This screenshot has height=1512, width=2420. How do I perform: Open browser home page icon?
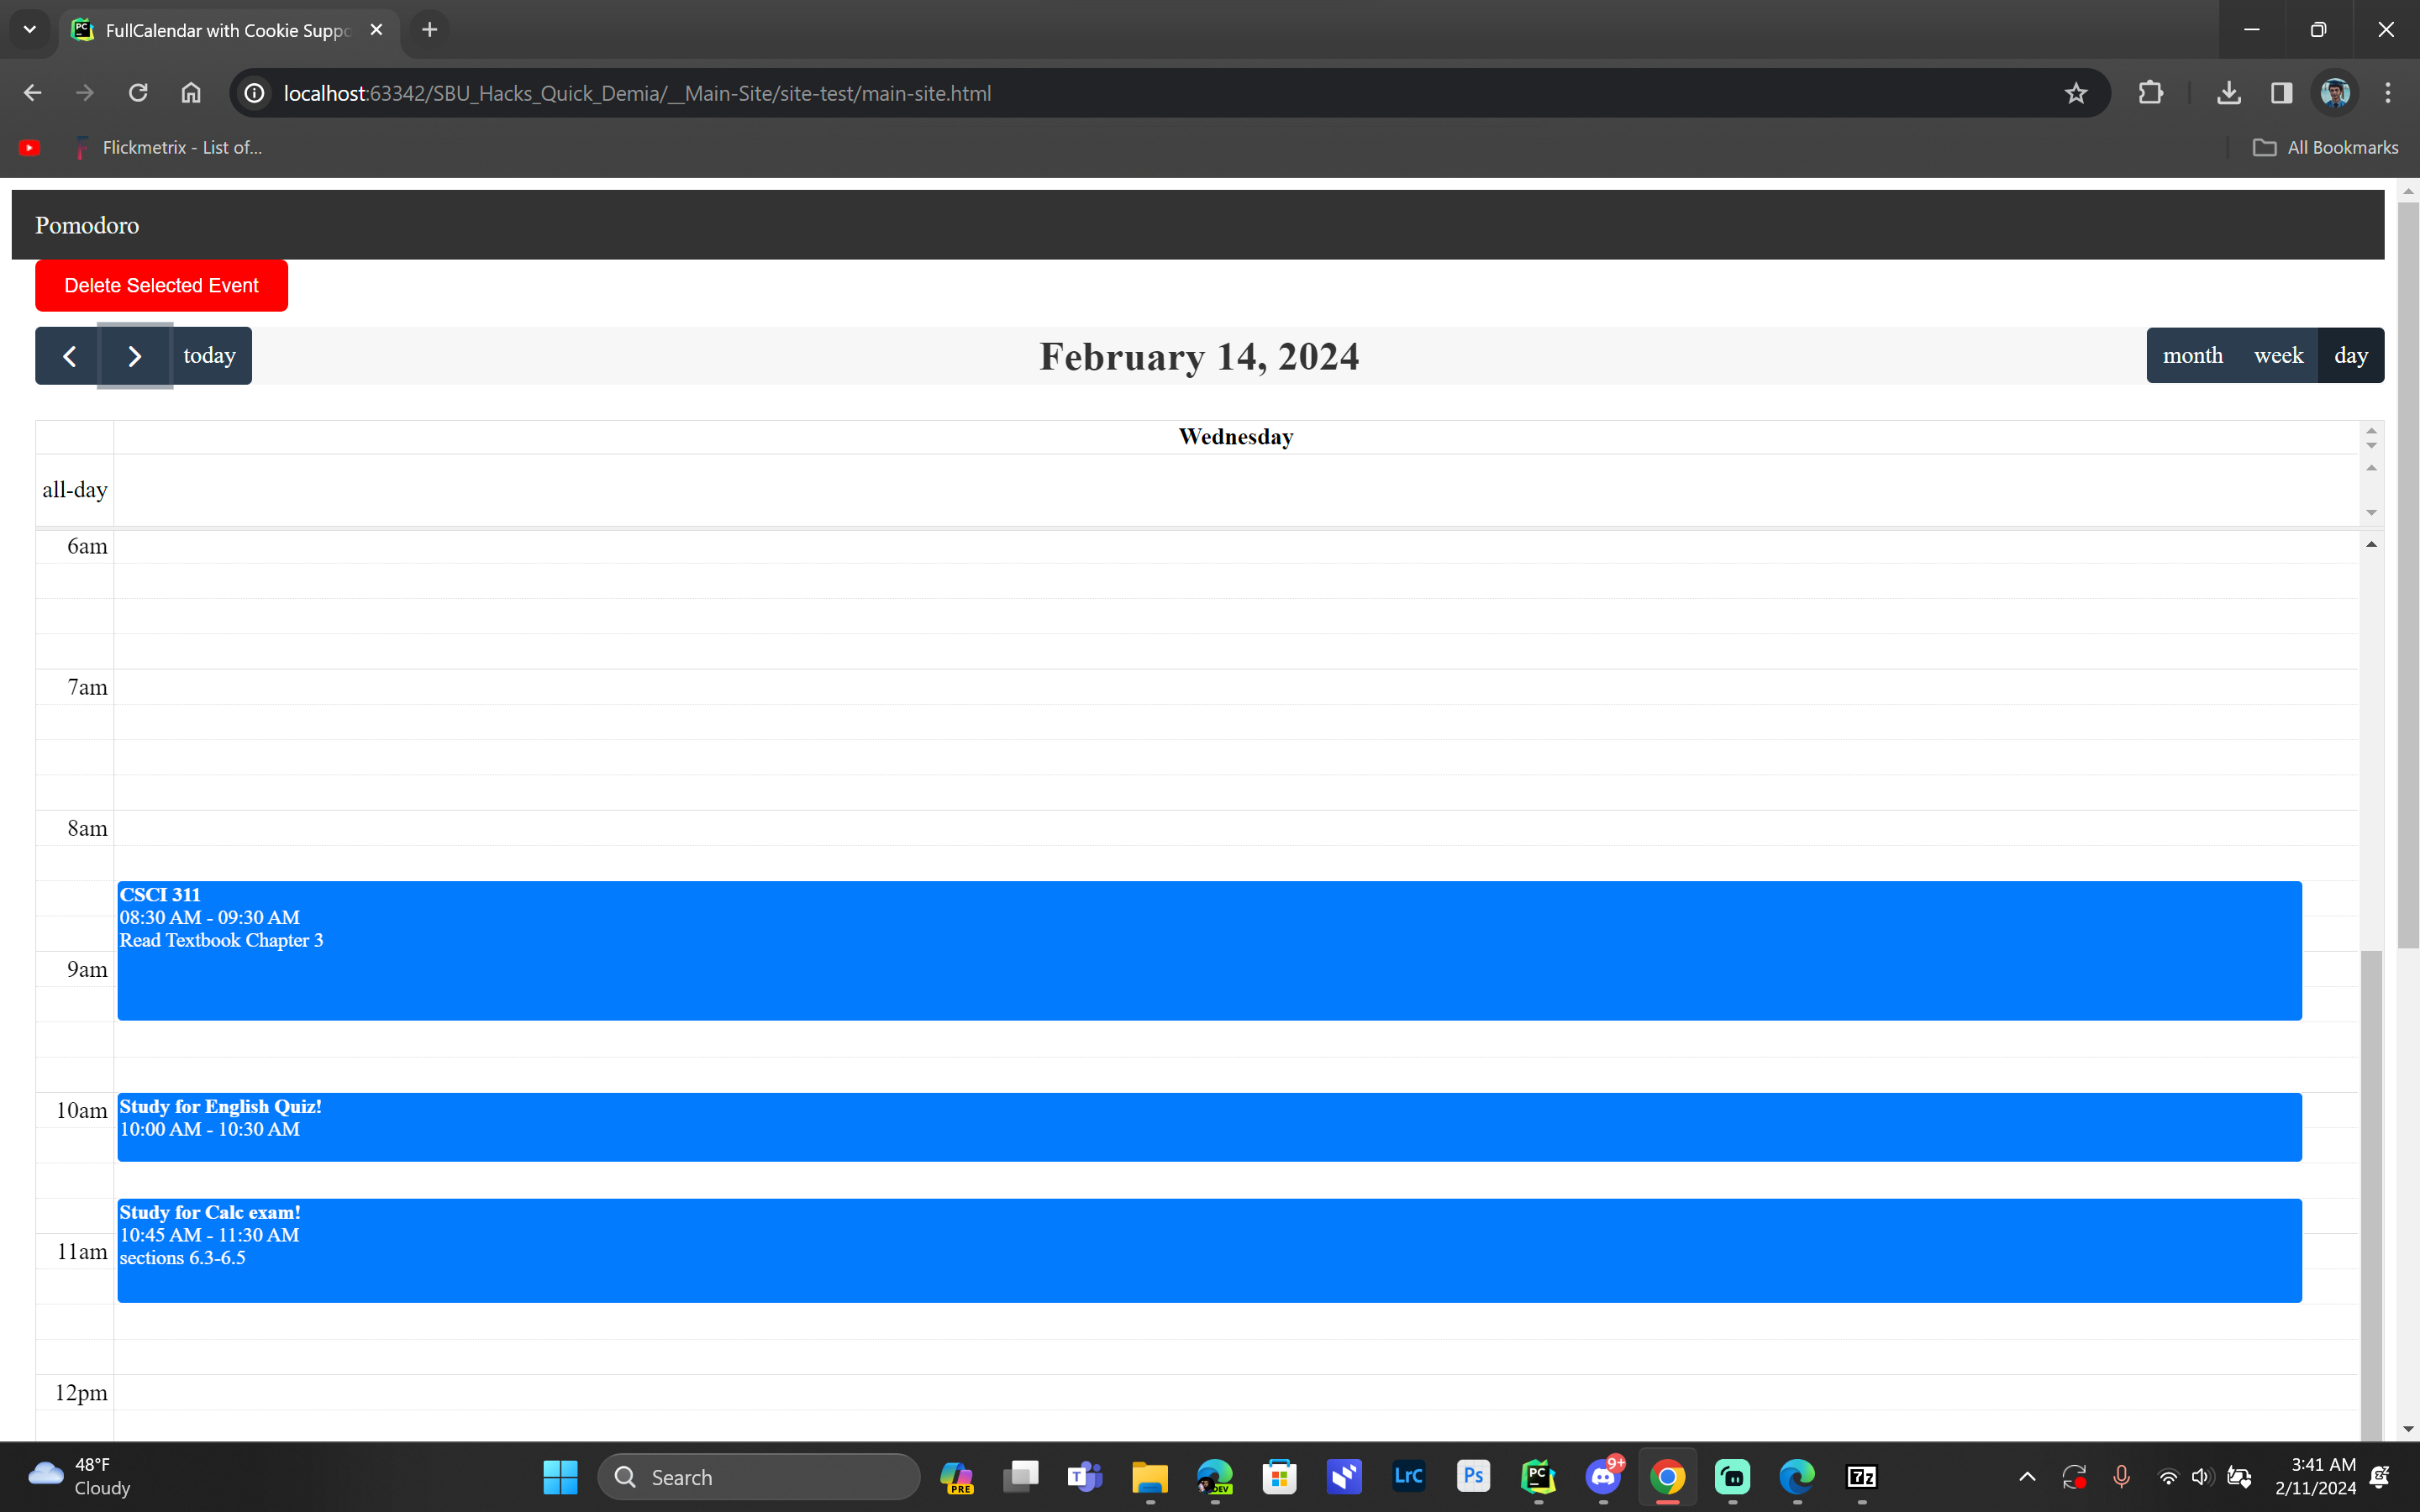click(191, 93)
